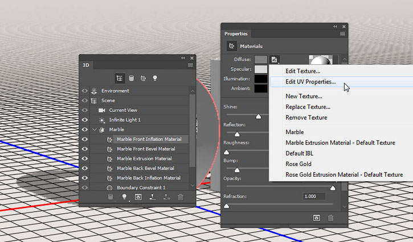Hide the Marble mesh
413x242 pixels.
[x=84, y=130]
